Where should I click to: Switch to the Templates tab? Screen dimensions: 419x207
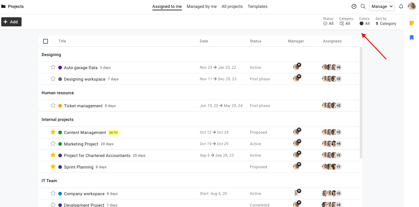point(257,6)
